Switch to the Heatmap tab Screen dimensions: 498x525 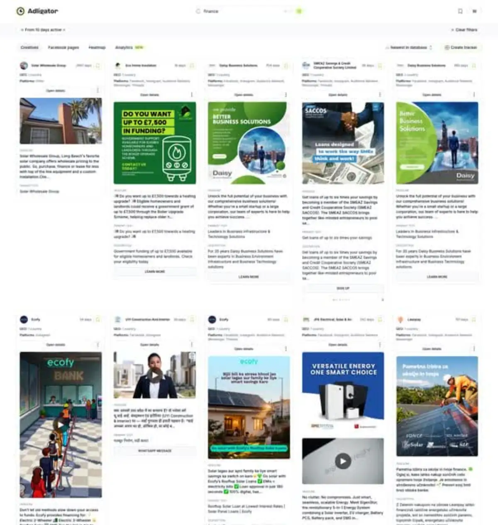coord(96,47)
